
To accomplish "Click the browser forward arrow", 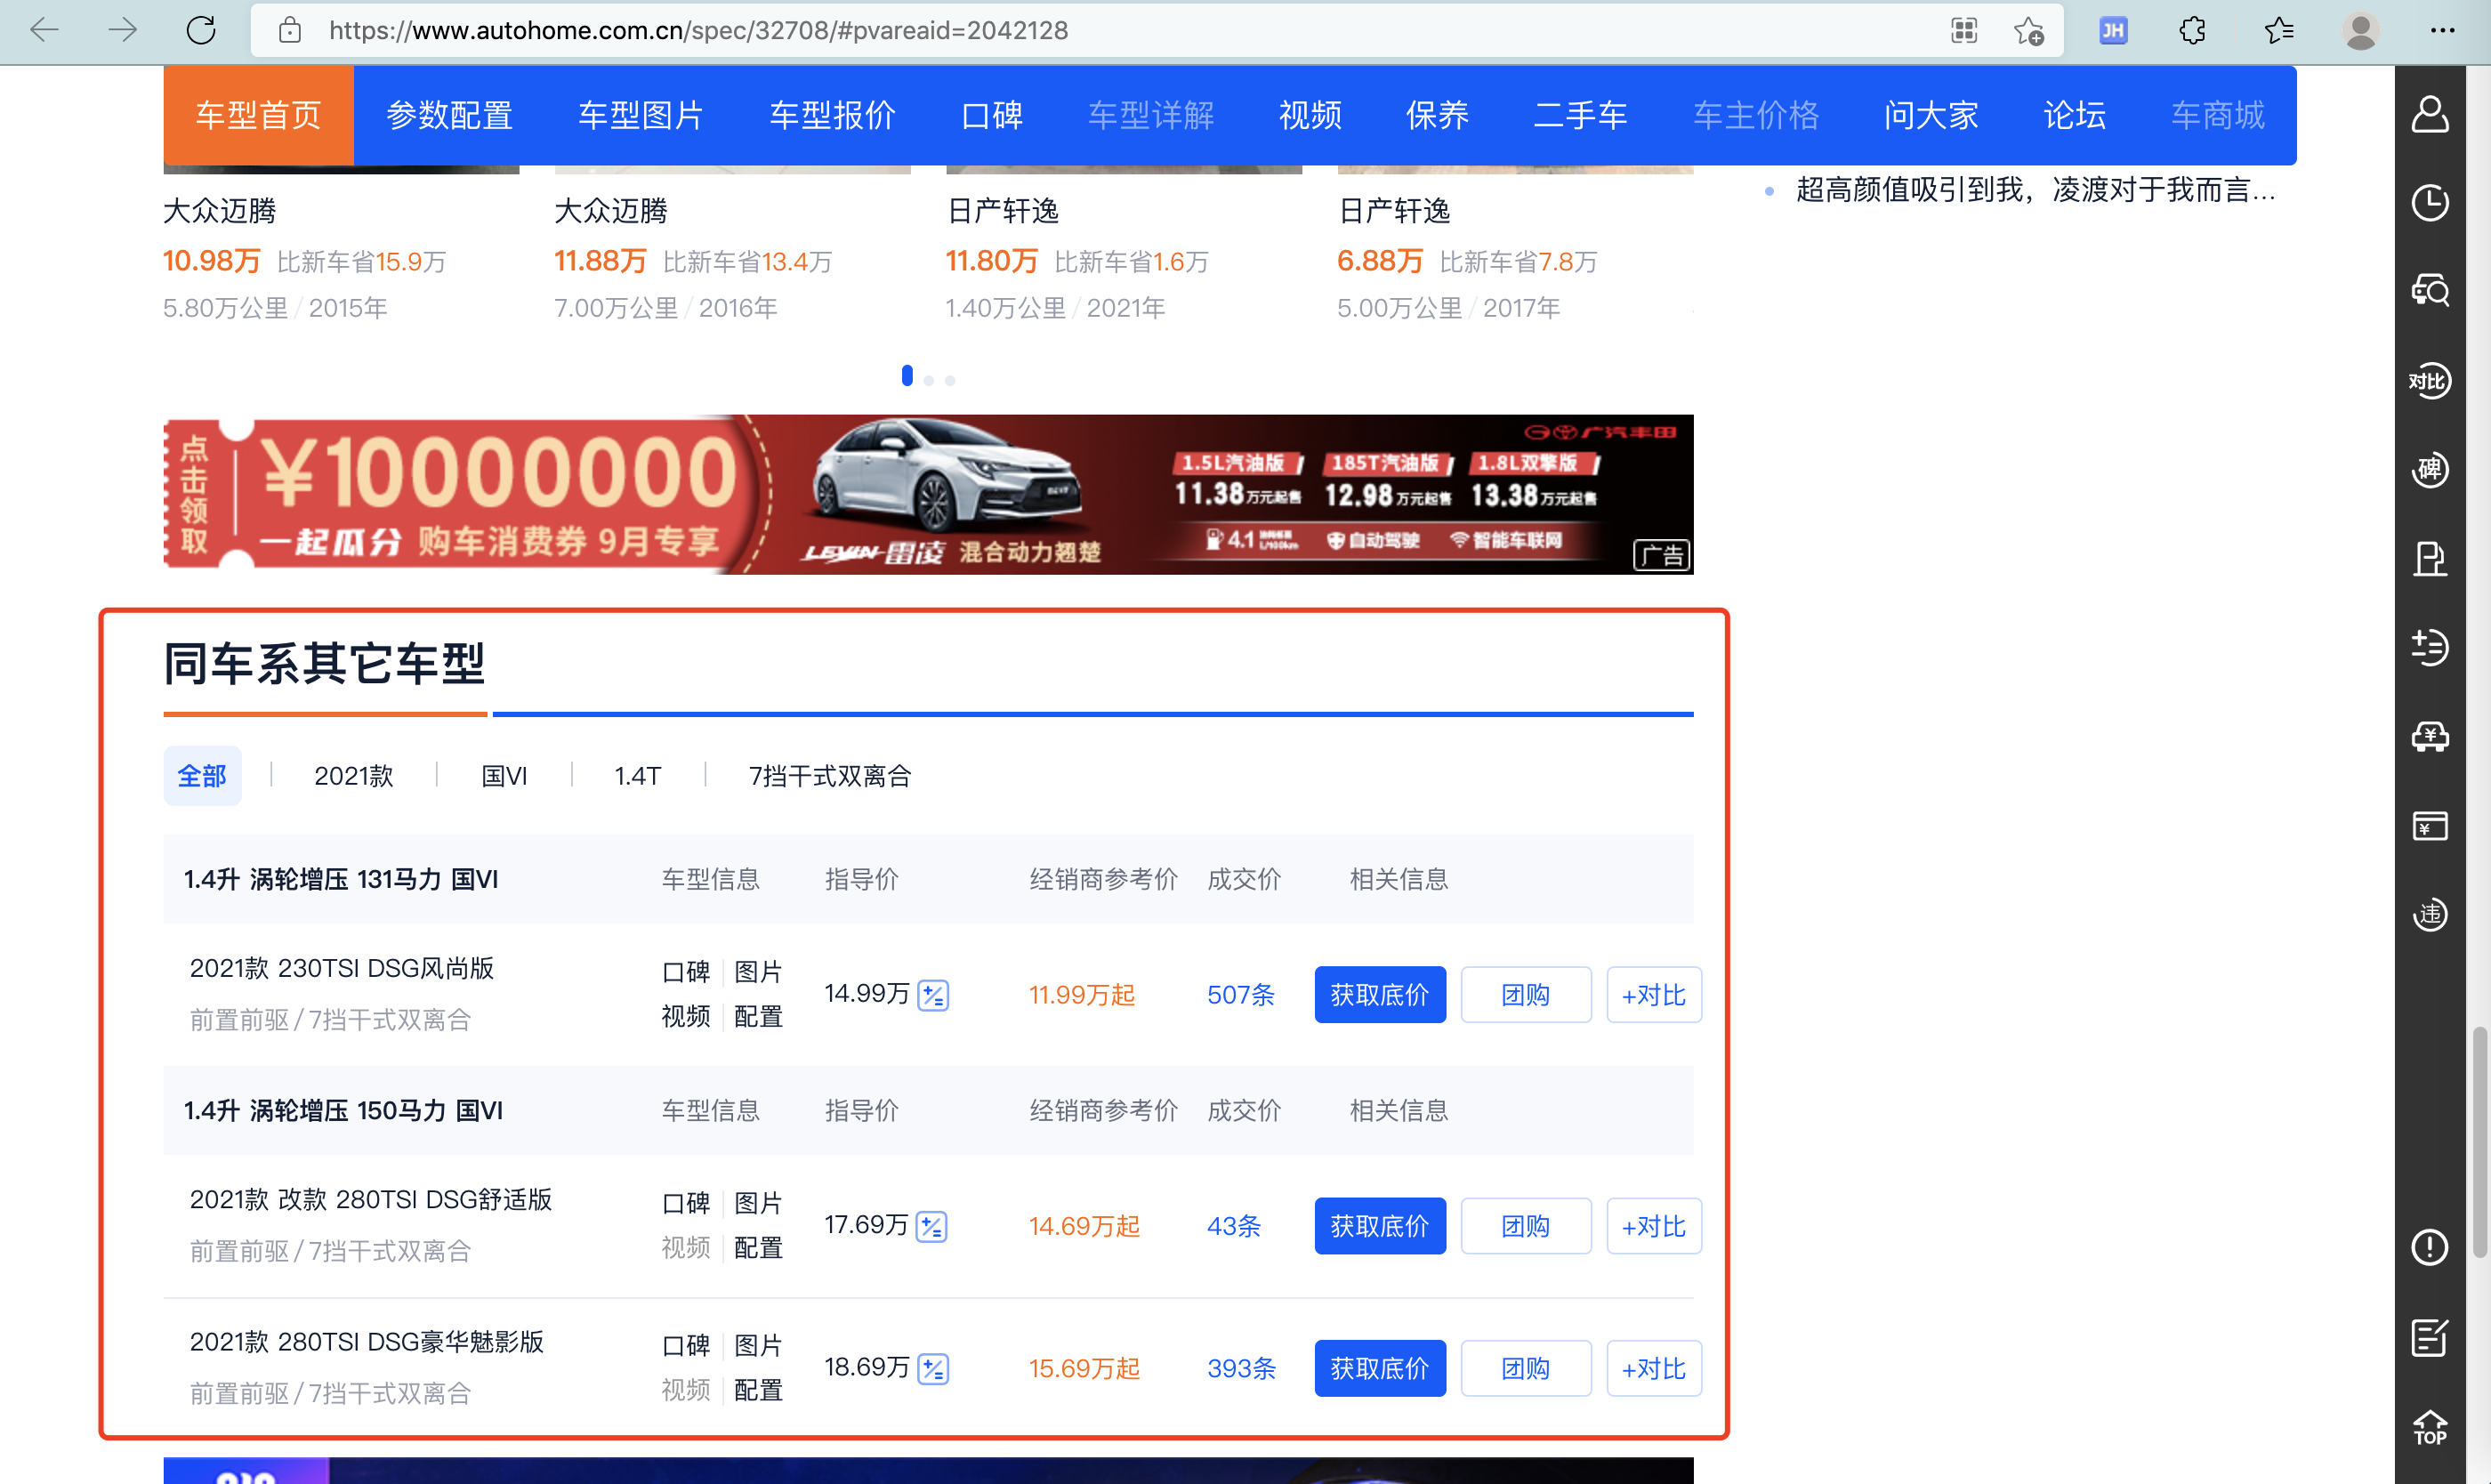I will pyautogui.click(x=122, y=30).
